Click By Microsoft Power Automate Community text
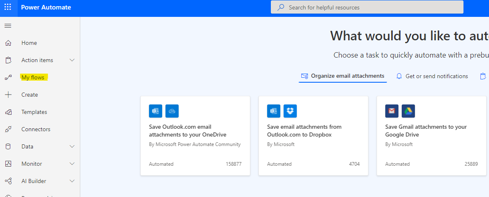Viewport: 489px width, 197px height. [195, 144]
